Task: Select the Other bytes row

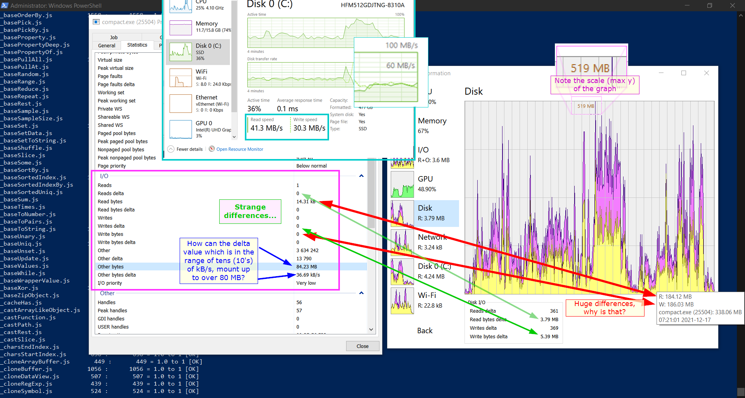Action: 231,266
